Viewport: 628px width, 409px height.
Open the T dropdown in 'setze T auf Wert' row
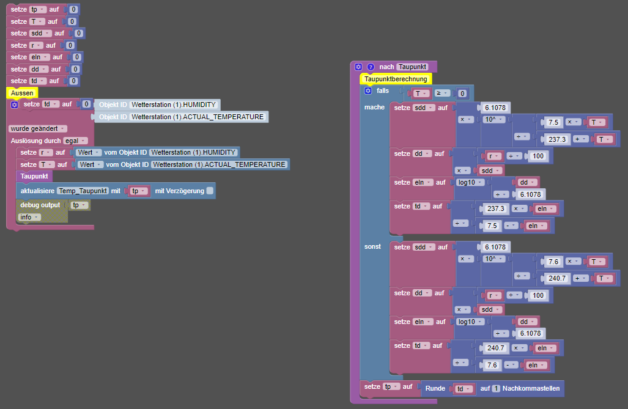pyautogui.click(x=46, y=164)
